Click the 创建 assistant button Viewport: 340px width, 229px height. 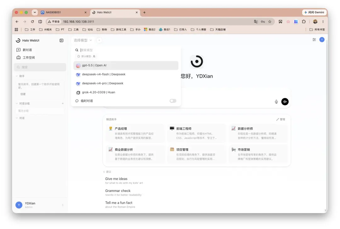pos(23,94)
